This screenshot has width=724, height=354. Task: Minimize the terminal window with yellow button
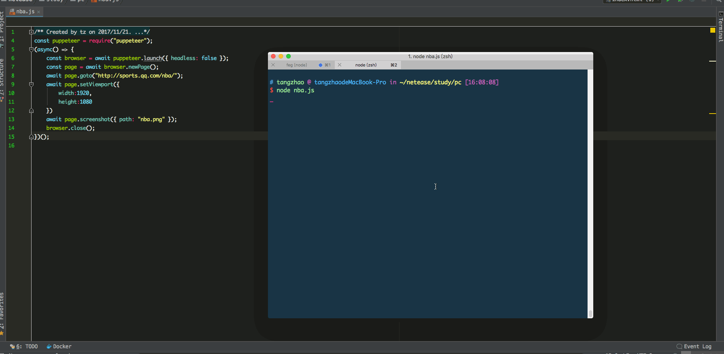pos(281,56)
